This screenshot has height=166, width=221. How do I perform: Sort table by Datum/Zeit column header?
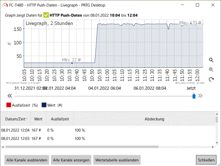click(x=15, y=119)
